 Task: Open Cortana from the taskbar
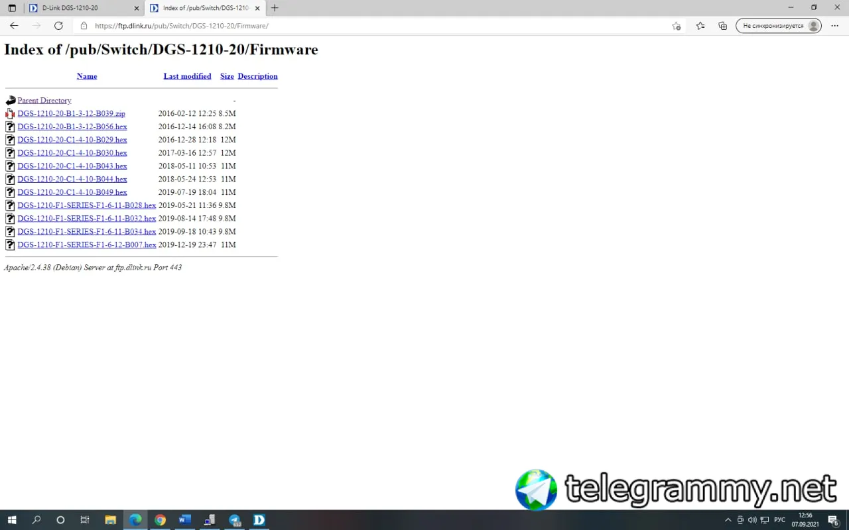pos(60,520)
